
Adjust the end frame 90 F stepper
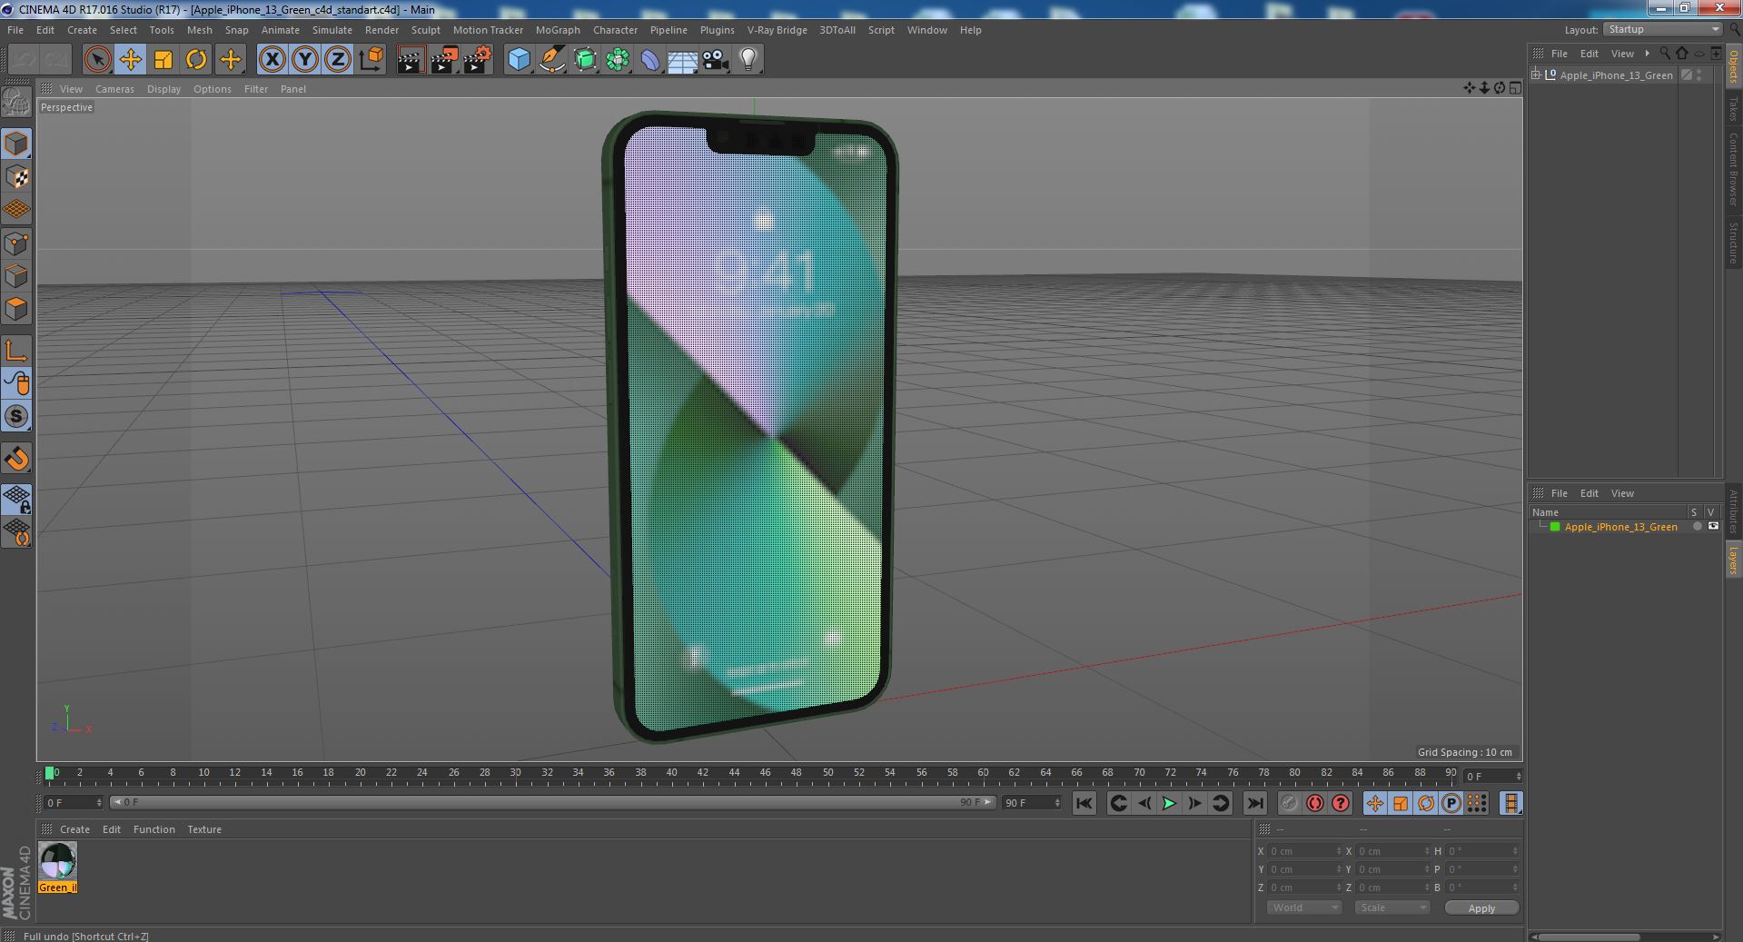pos(1056,803)
